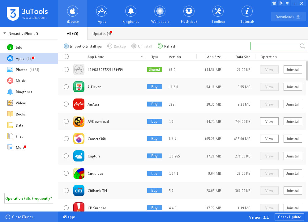This screenshot has width=308, height=222.
Task: Switch to the All (65) tab
Action: click(72, 34)
